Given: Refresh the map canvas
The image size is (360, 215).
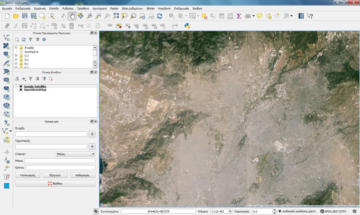Looking at the screenshot, I should (160, 16).
